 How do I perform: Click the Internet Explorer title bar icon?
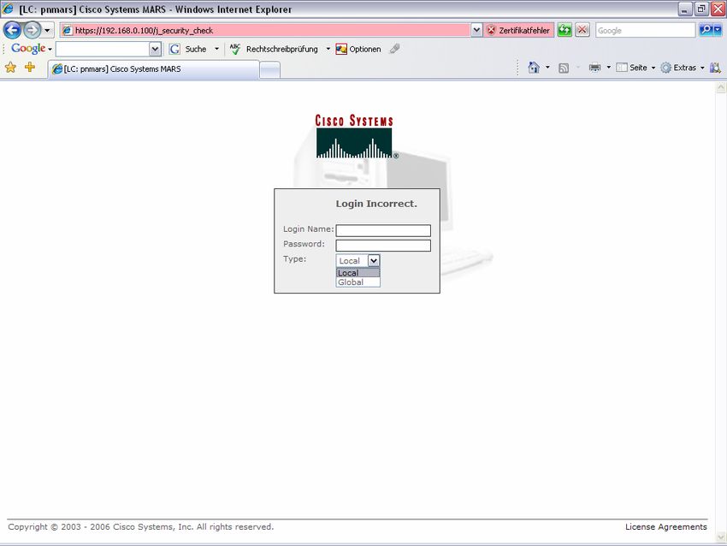[x=9, y=9]
